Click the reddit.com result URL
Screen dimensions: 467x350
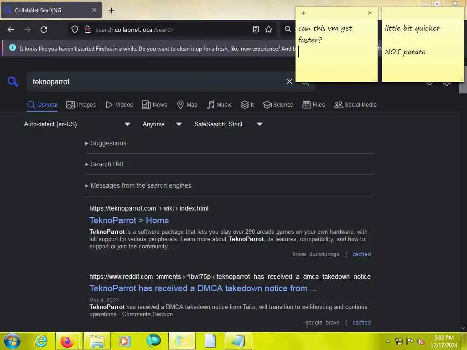(x=230, y=277)
